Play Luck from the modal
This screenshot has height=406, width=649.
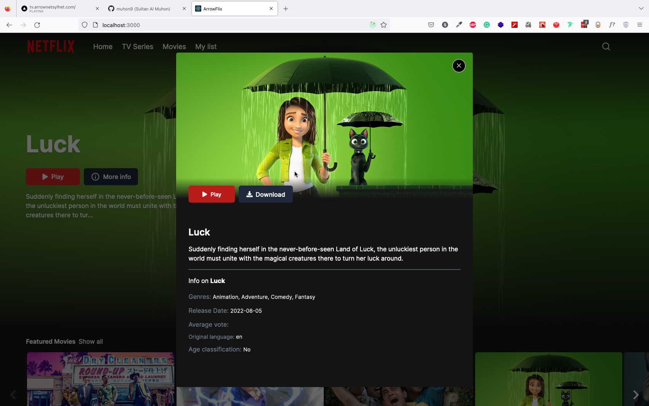tap(212, 194)
